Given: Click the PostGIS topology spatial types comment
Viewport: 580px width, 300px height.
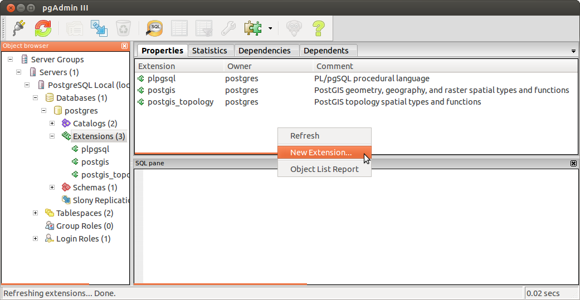Looking at the screenshot, I should (x=398, y=102).
